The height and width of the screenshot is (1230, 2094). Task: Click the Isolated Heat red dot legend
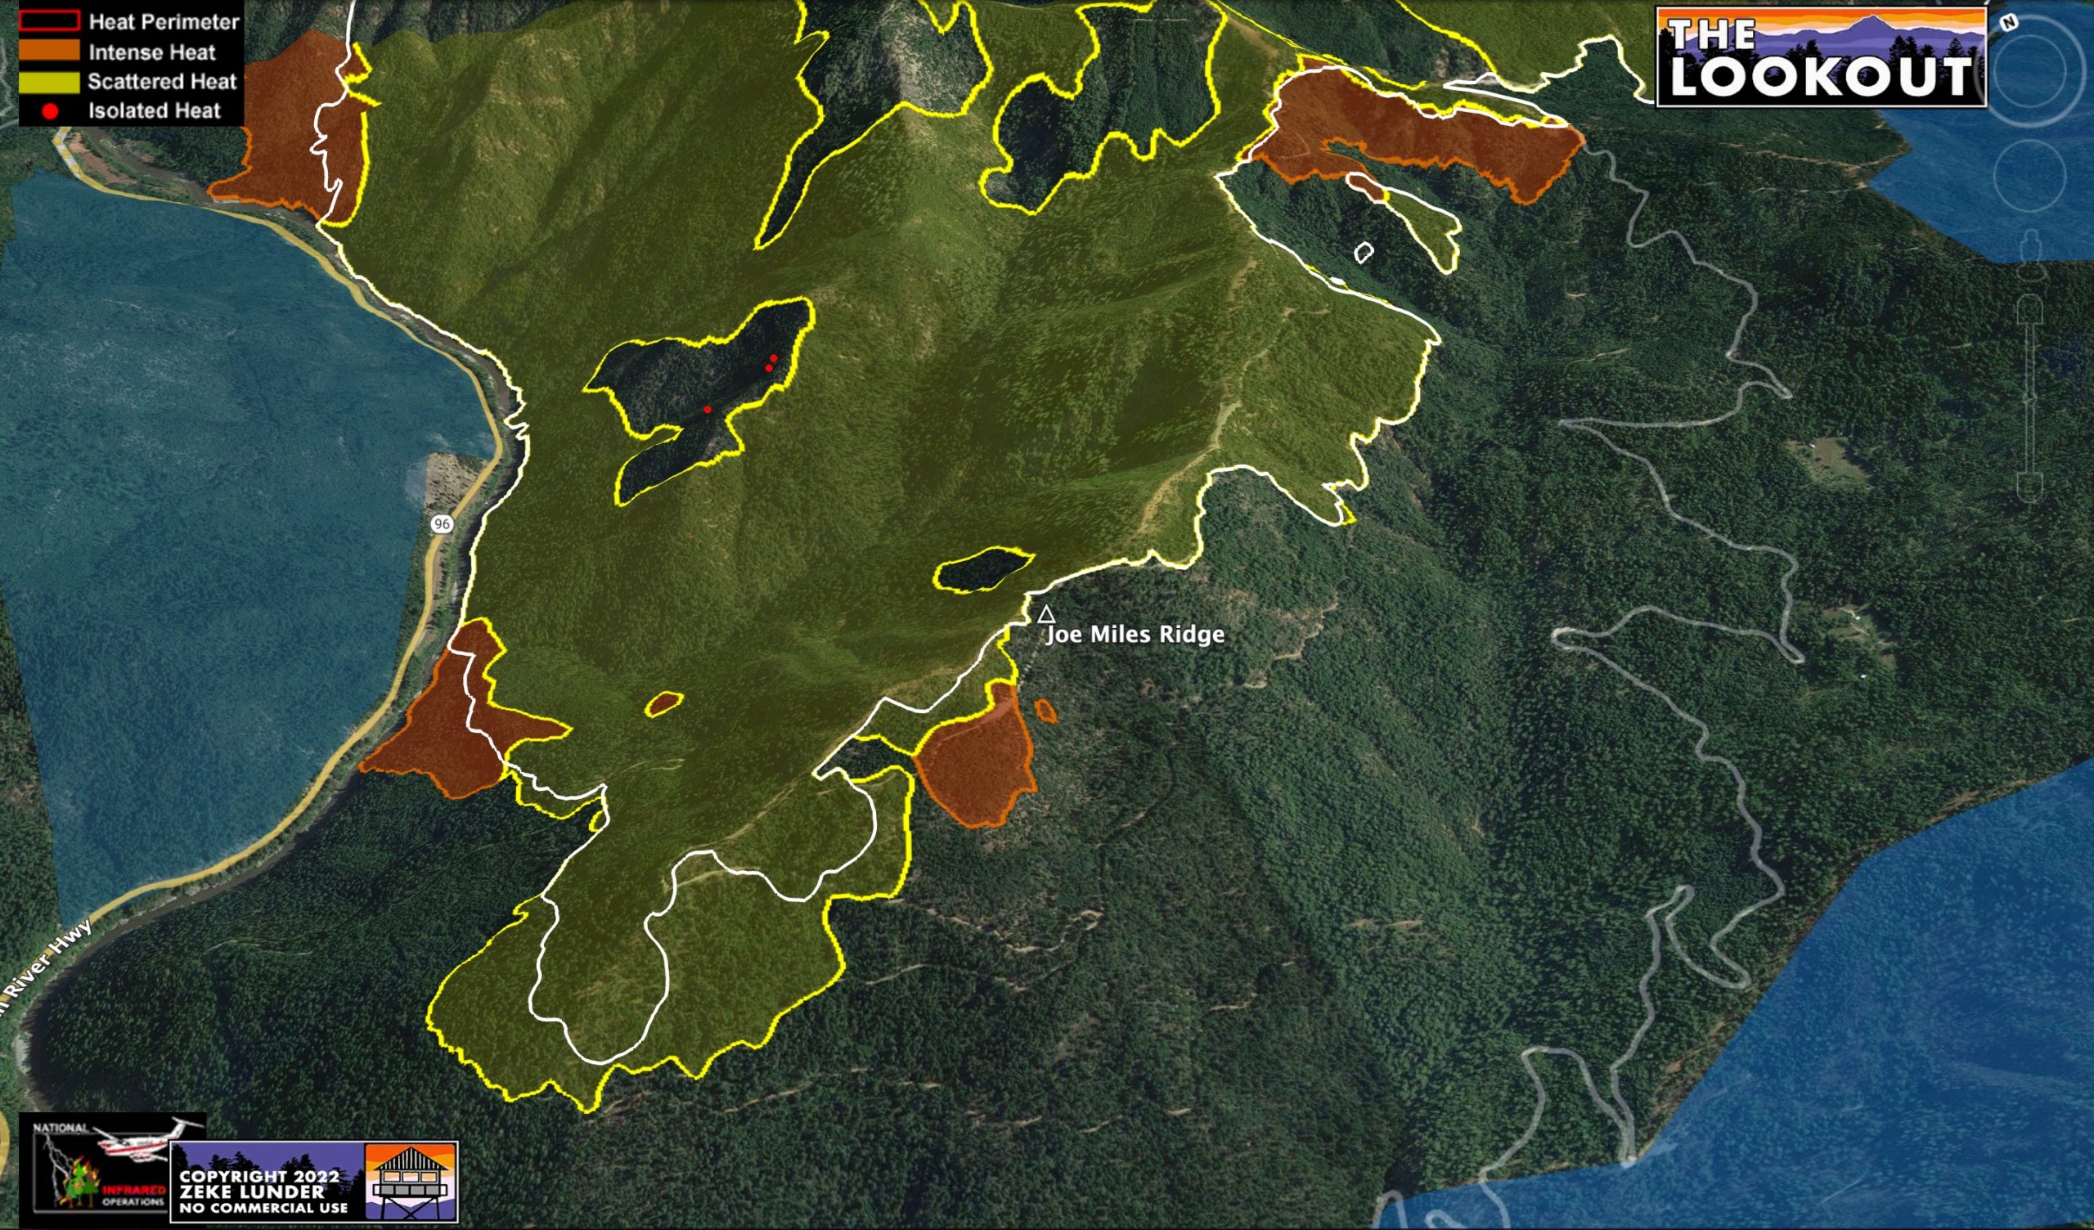pos(49,111)
